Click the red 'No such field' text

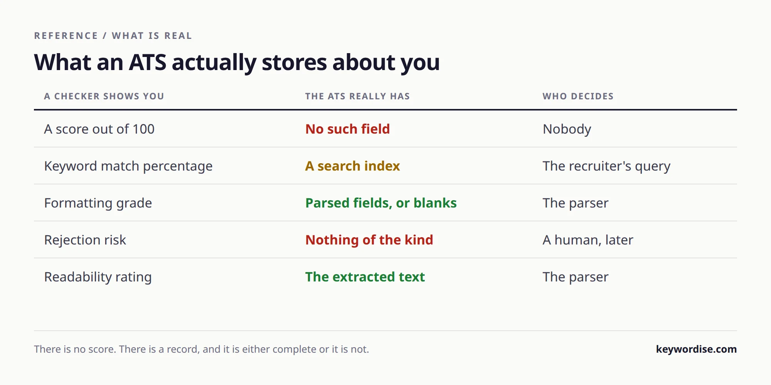347,129
